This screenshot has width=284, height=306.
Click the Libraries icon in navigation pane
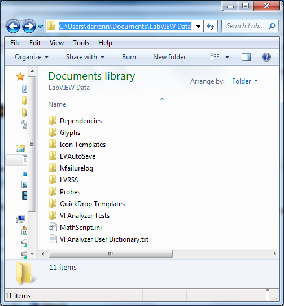20,148
